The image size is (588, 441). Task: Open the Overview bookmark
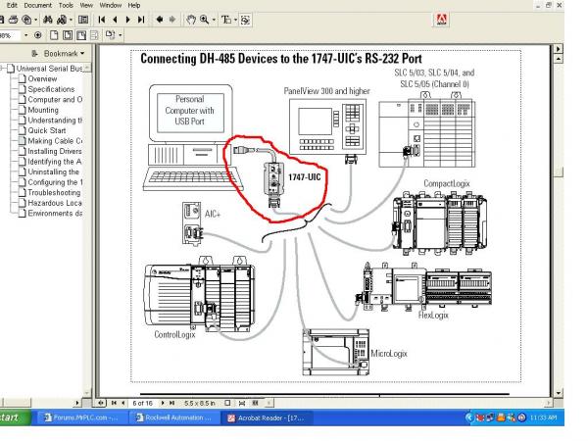[42, 78]
